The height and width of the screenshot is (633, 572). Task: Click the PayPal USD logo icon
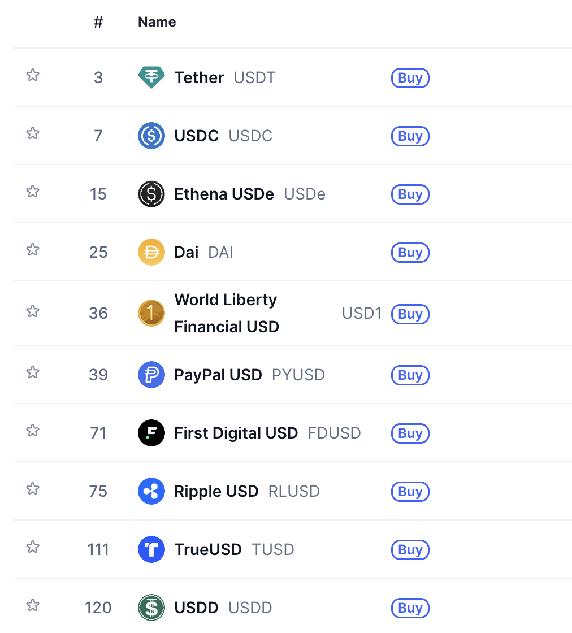click(151, 375)
